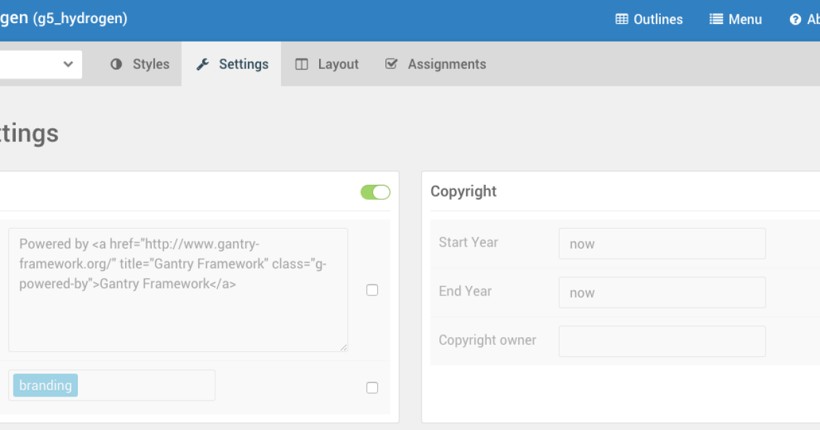The image size is (820, 430).
Task: Click the Menu list icon
Action: (x=716, y=19)
